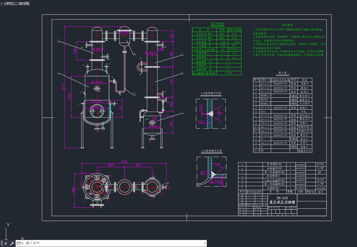Open the customize wrench on command line
The width and height of the screenshot is (357, 247).
(12, 243)
